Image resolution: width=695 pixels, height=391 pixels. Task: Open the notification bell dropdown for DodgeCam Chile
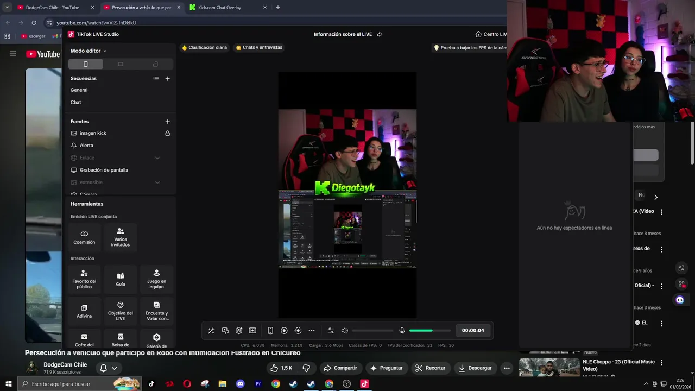(x=108, y=368)
